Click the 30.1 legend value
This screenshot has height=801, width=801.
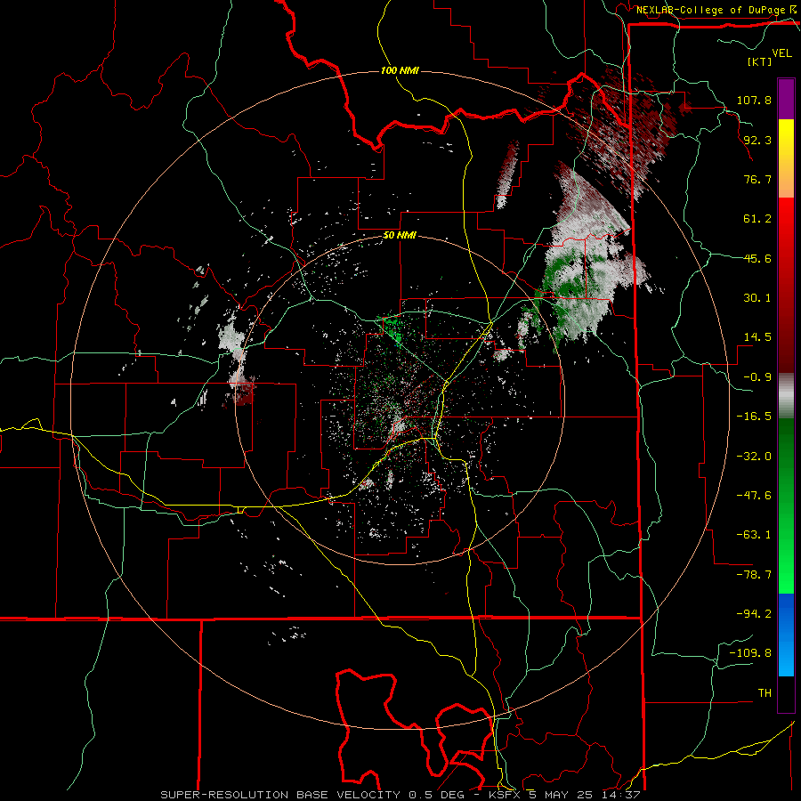click(x=757, y=298)
